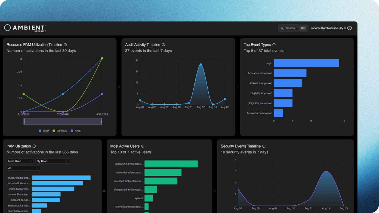Screen dimensions: 379x213
Task: Click the Search input field
Action: (x=293, y=28)
